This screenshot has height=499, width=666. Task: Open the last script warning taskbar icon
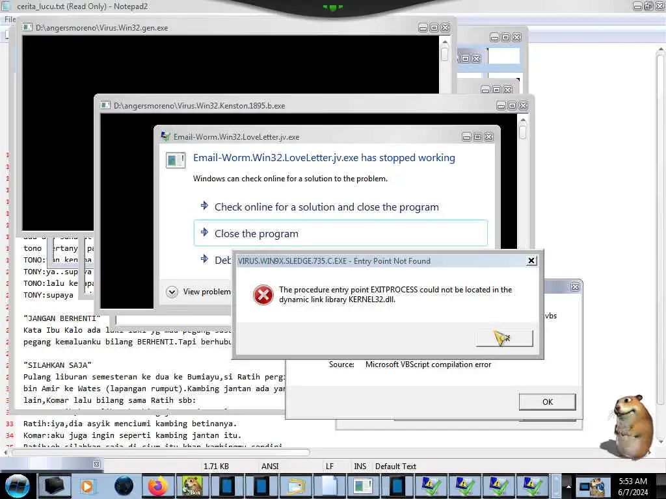pyautogui.click(x=533, y=486)
